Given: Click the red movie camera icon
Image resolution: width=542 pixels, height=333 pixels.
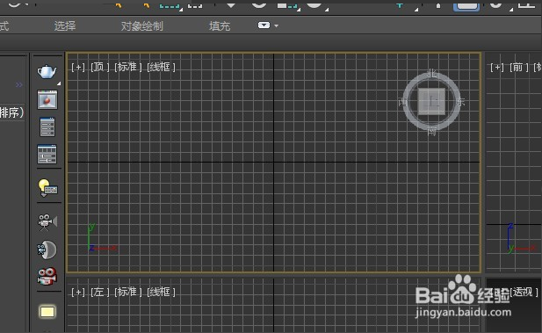Looking at the screenshot, I should click(47, 276).
